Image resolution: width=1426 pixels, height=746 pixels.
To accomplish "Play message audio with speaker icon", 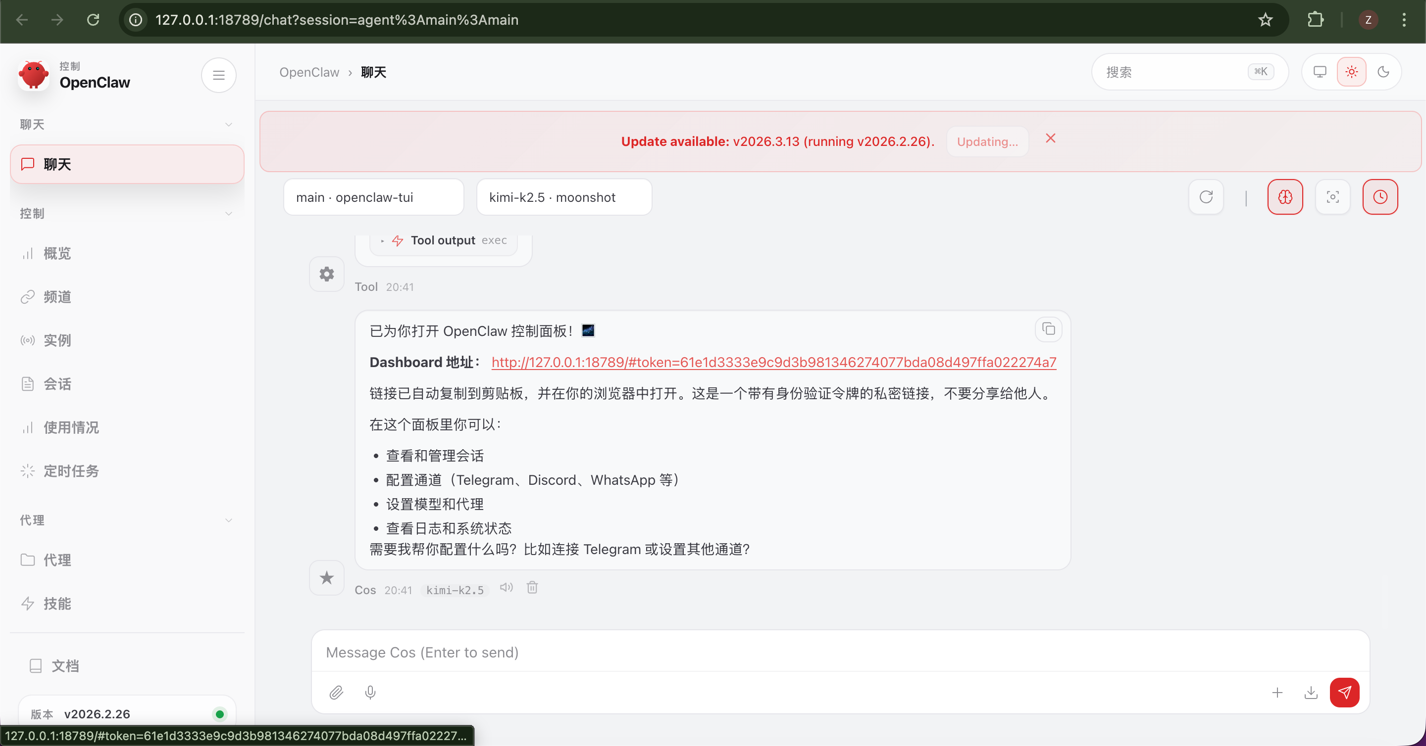I will [506, 587].
